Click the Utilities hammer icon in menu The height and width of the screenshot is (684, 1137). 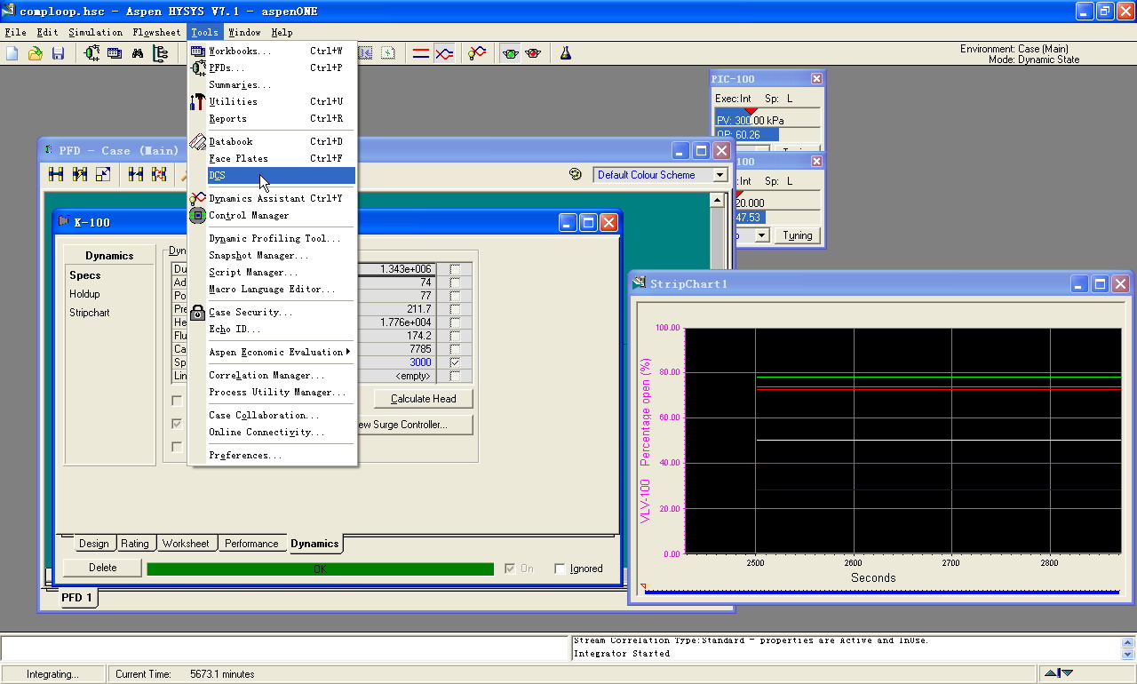pos(197,101)
